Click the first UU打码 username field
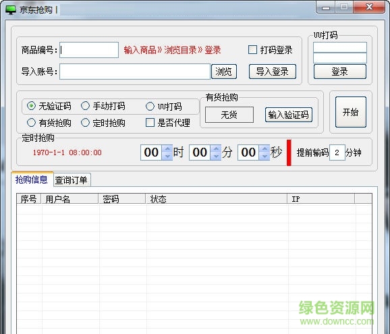This screenshot has width=390, height=334. click(x=340, y=47)
